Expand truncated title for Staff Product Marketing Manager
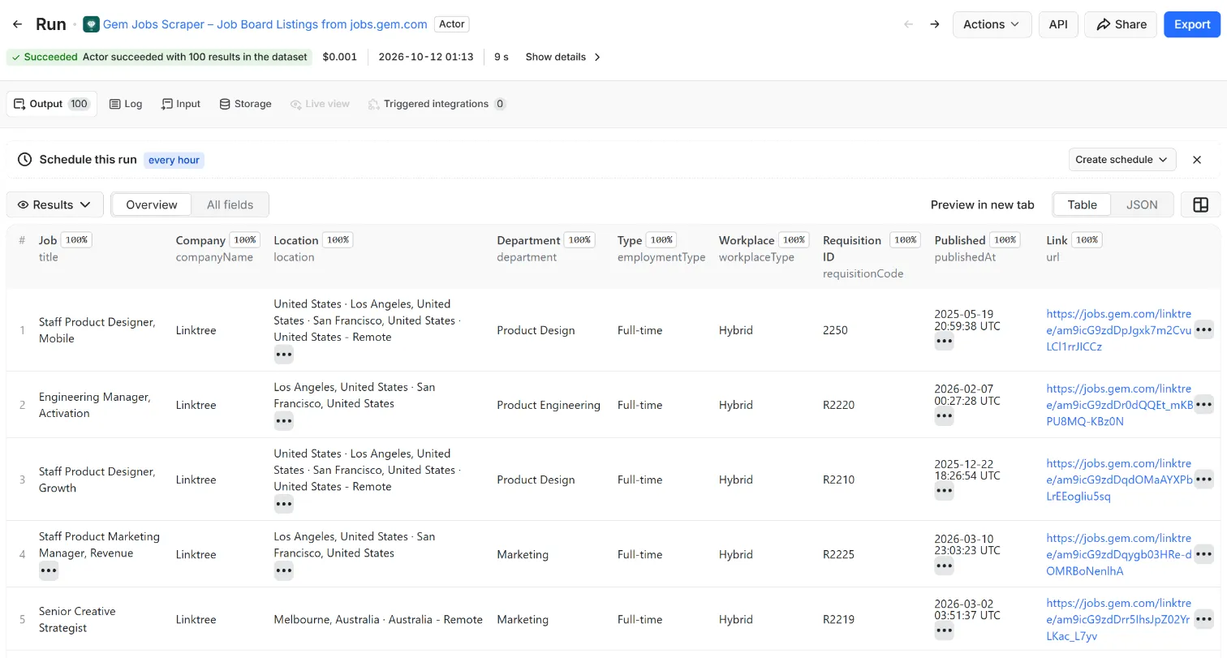This screenshot has height=658, width=1227. tap(49, 571)
